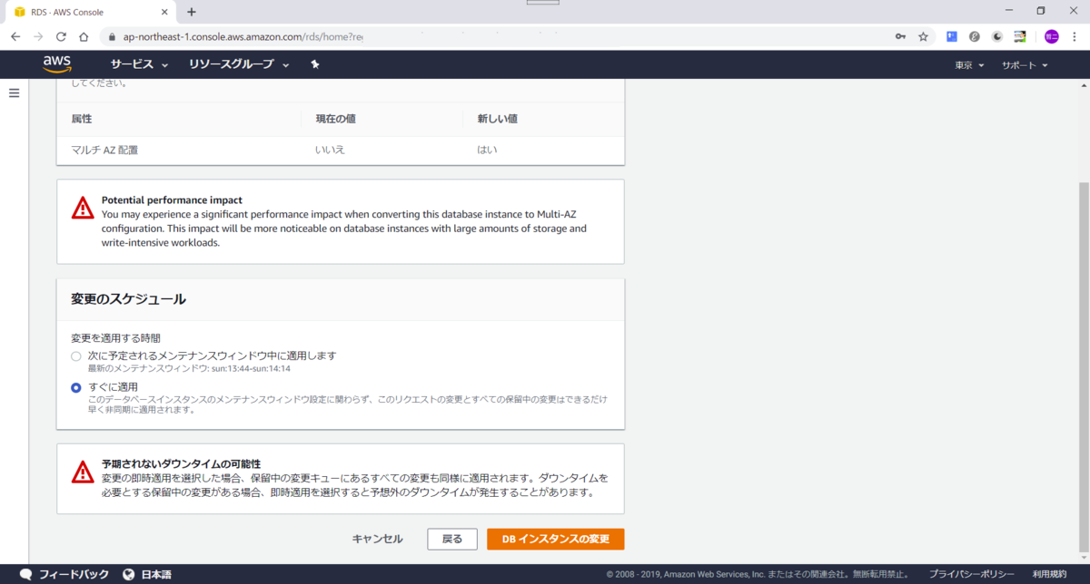The width and height of the screenshot is (1090, 584).
Task: Click the 現在の値 column header
Action: (x=335, y=119)
